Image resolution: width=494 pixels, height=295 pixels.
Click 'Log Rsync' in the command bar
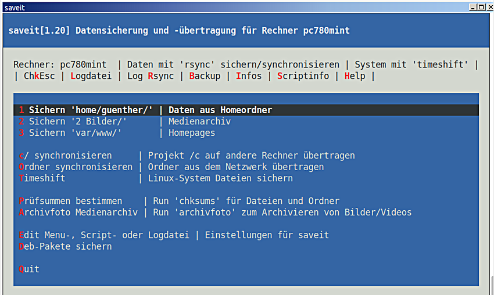150,76
